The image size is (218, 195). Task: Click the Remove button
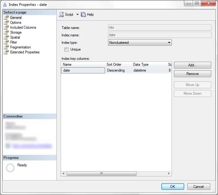(192, 74)
